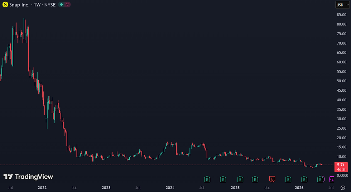
Task: Click the 2022 time axis label
Action: [42, 188]
